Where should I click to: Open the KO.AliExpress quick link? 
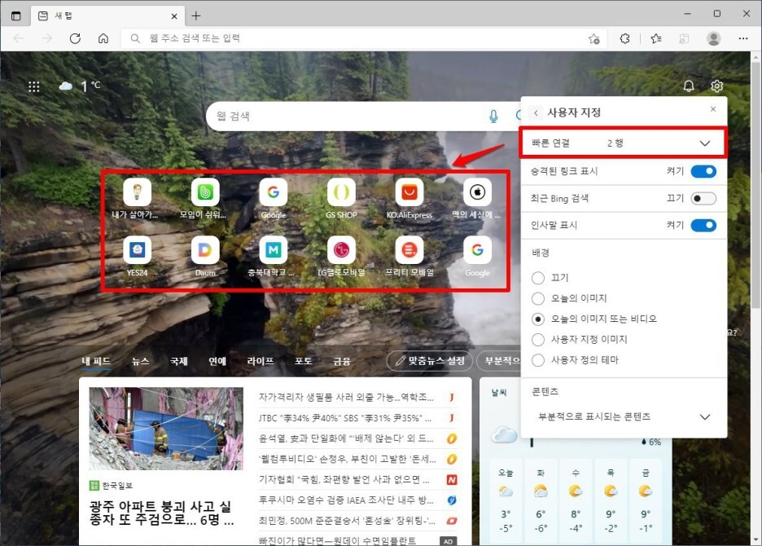(409, 199)
